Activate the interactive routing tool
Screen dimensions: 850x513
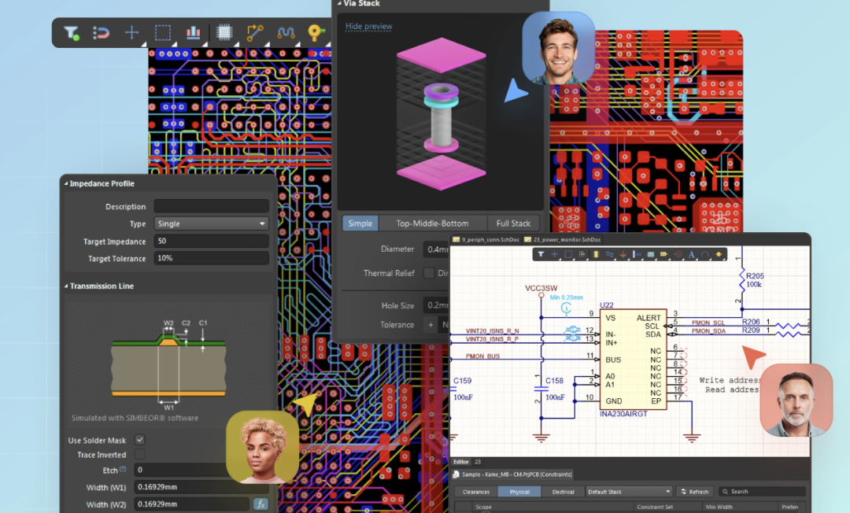click(x=255, y=33)
